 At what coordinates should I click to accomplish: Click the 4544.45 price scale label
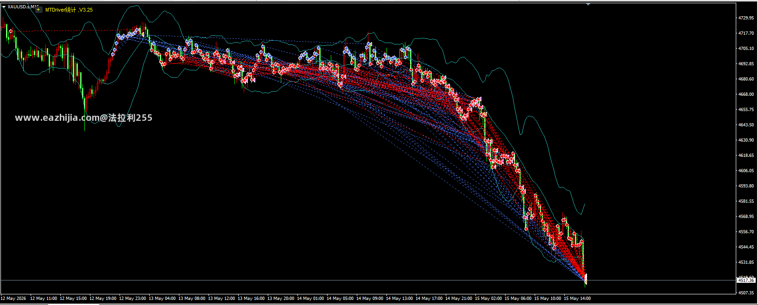746,247
